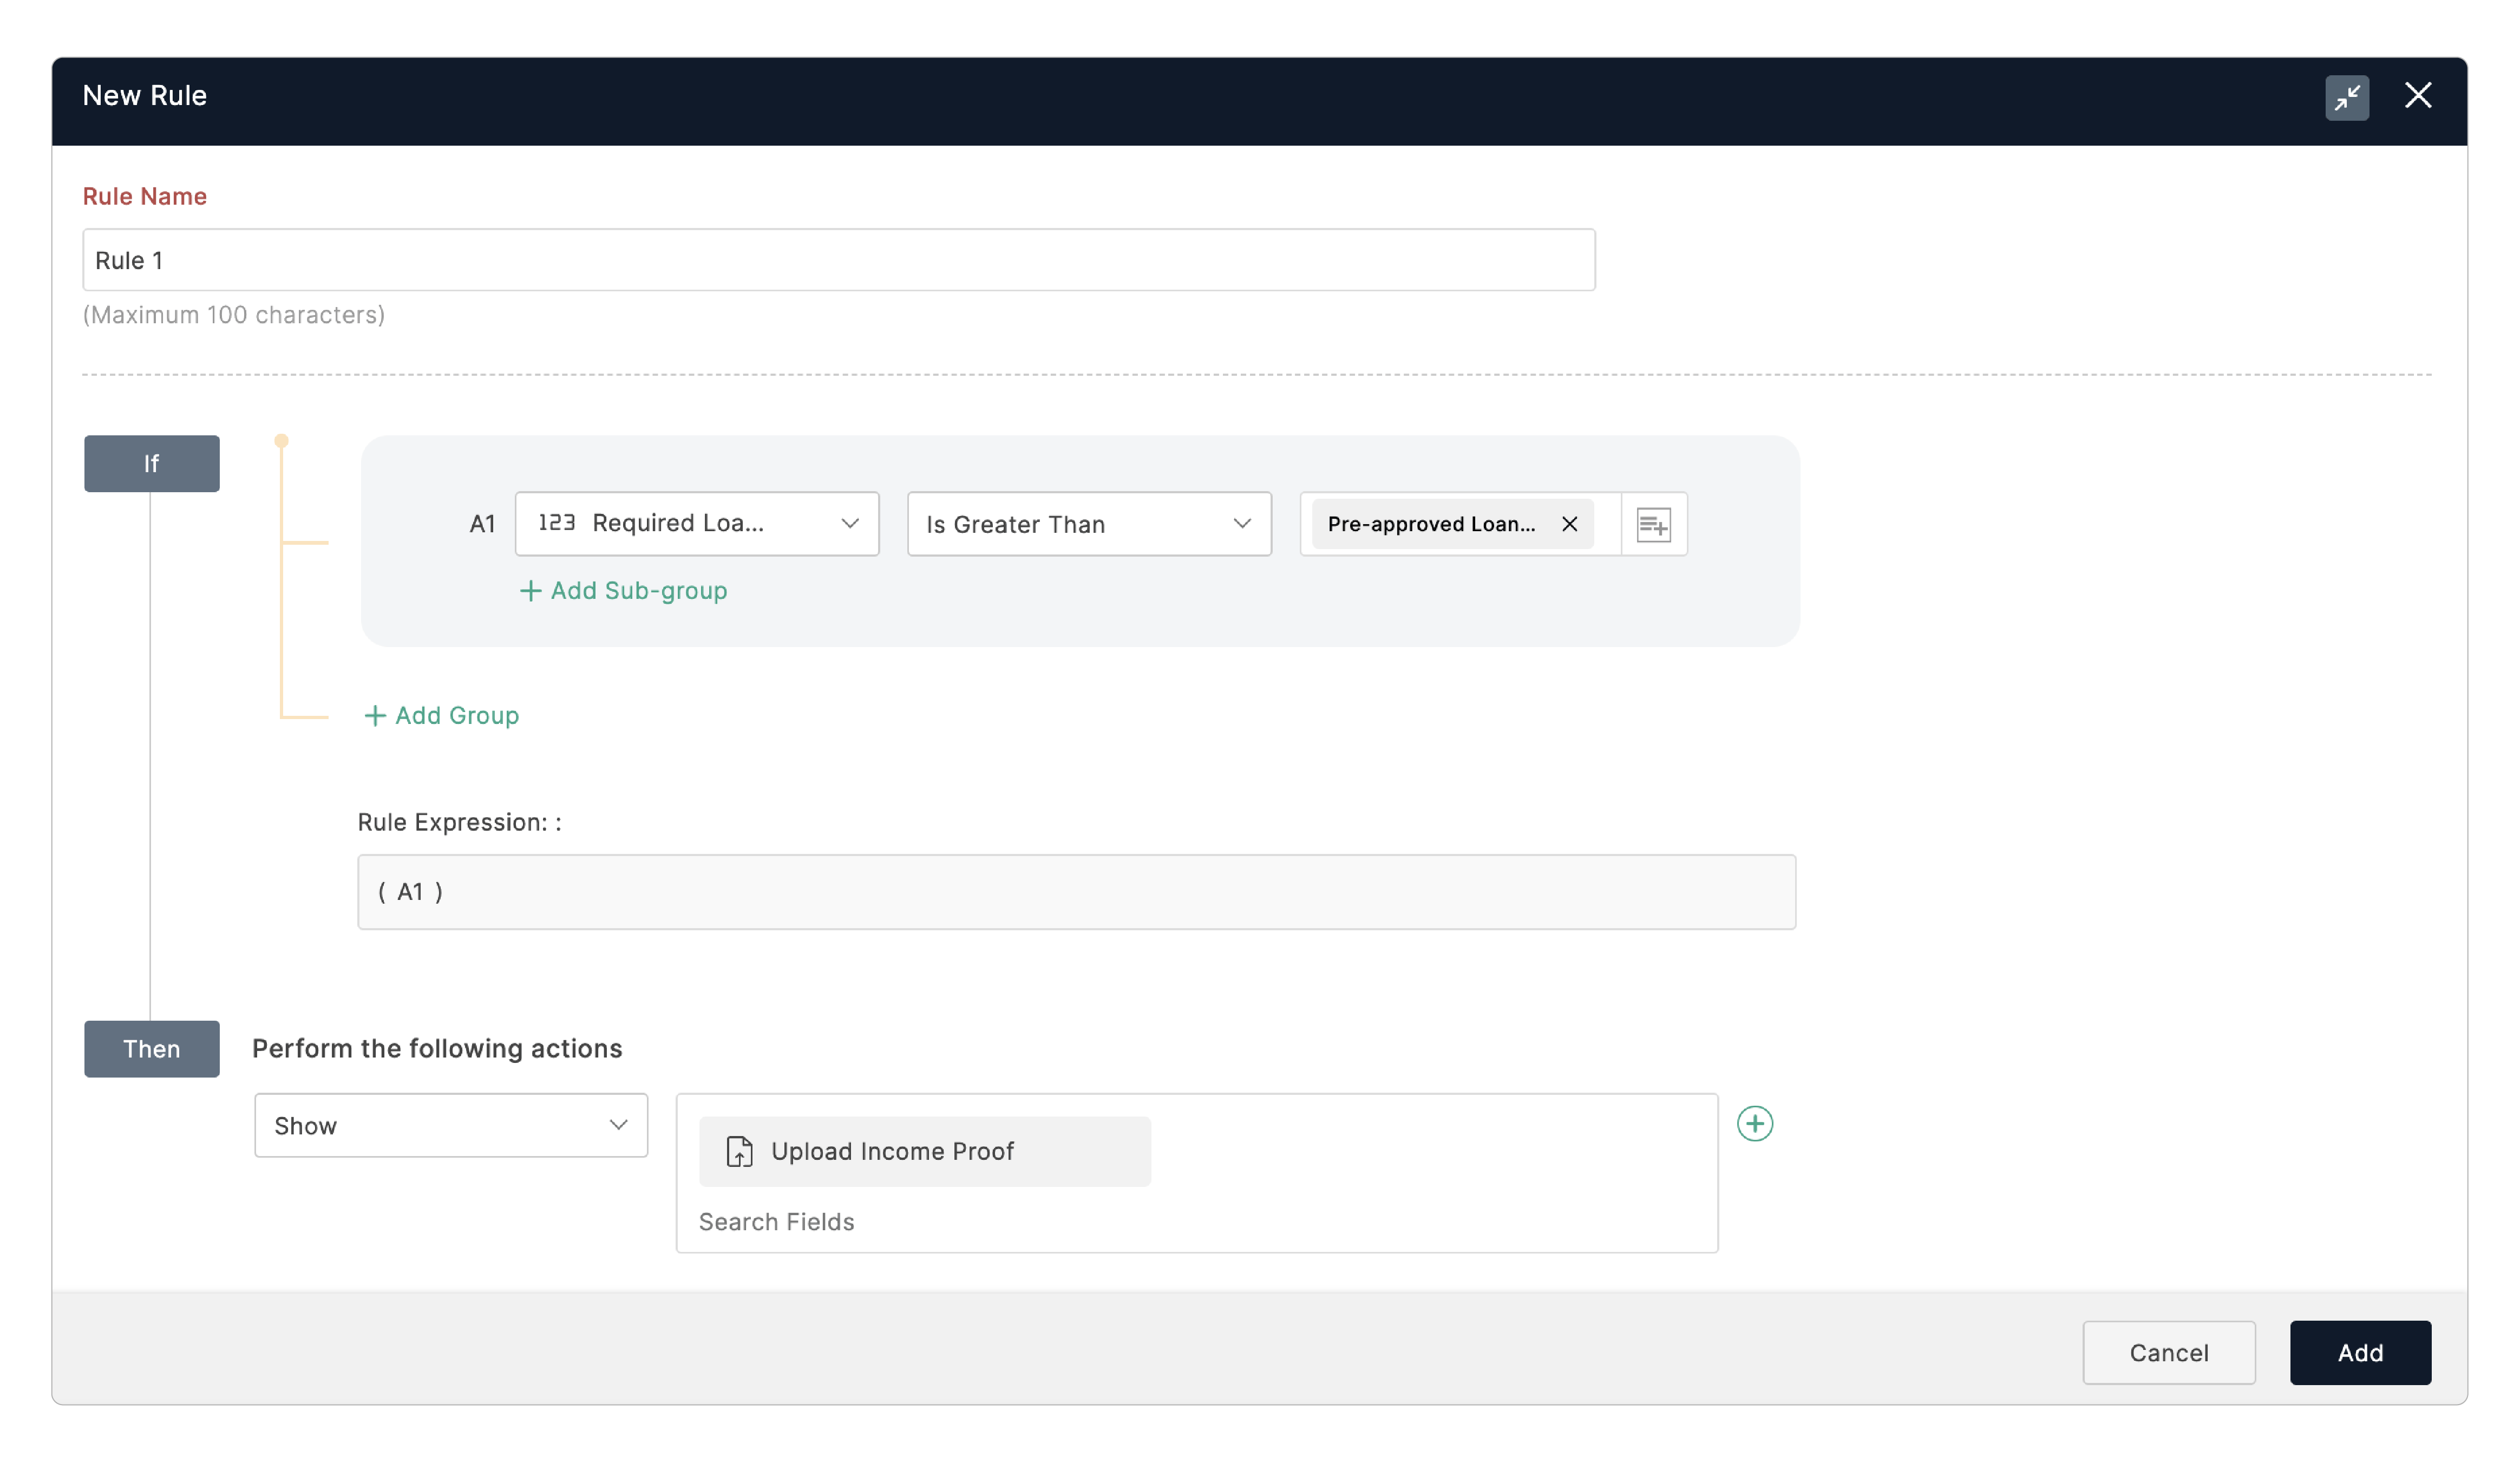The height and width of the screenshot is (1462, 2520).
Task: Click the 123 numeric field type icon
Action: pyautogui.click(x=557, y=523)
